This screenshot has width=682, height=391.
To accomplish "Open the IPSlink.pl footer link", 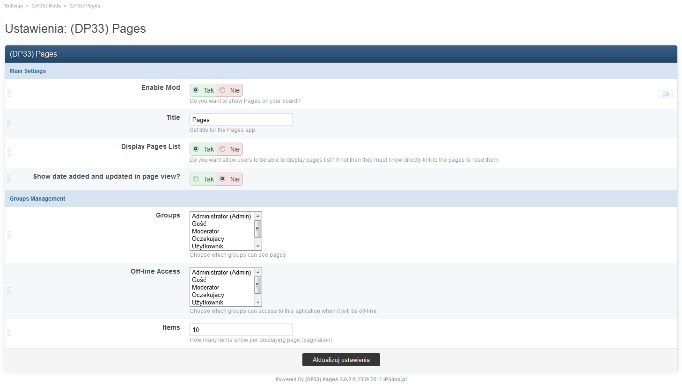I will [x=395, y=379].
